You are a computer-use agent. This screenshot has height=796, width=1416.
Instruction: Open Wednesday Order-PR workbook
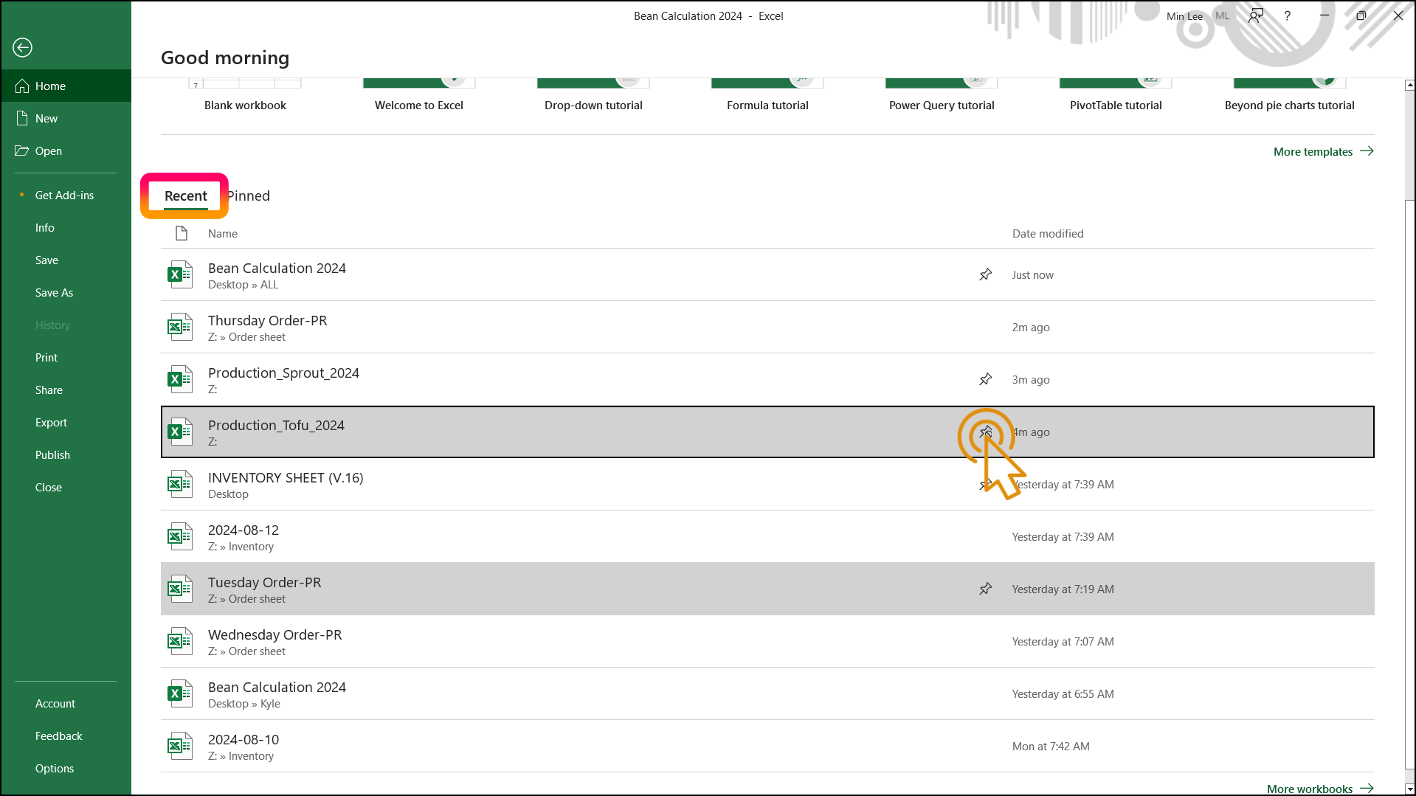(x=767, y=641)
